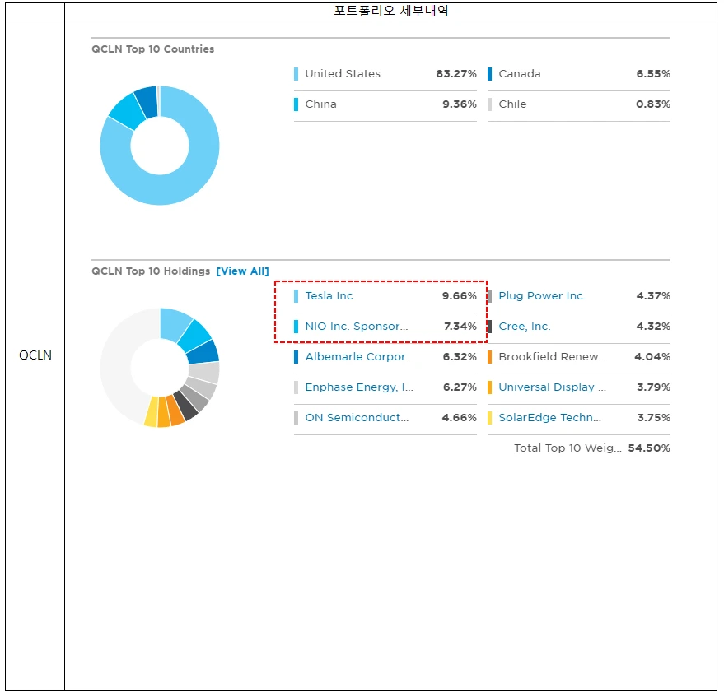
Task: Click the Total Top 10 Weig... label
Action: [x=568, y=448]
